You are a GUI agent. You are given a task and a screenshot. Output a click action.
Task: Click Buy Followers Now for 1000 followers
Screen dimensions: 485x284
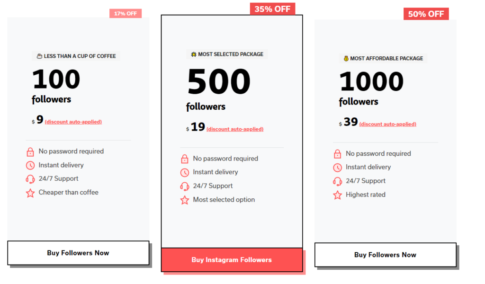pos(386,255)
